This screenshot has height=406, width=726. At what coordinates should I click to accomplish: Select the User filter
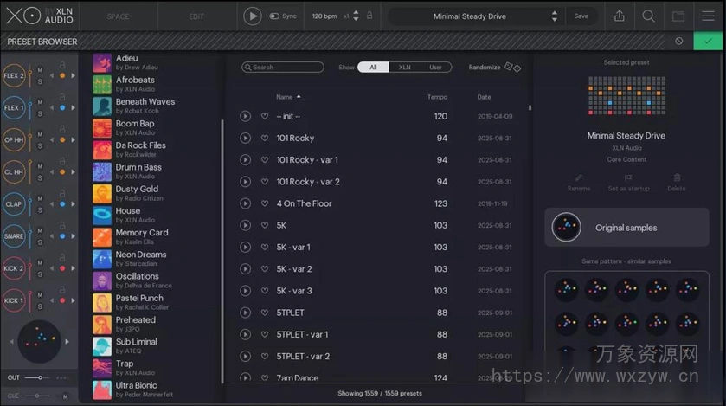tap(435, 68)
